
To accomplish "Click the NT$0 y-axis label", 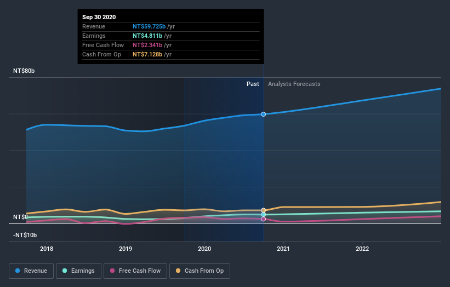I will (x=20, y=217).
